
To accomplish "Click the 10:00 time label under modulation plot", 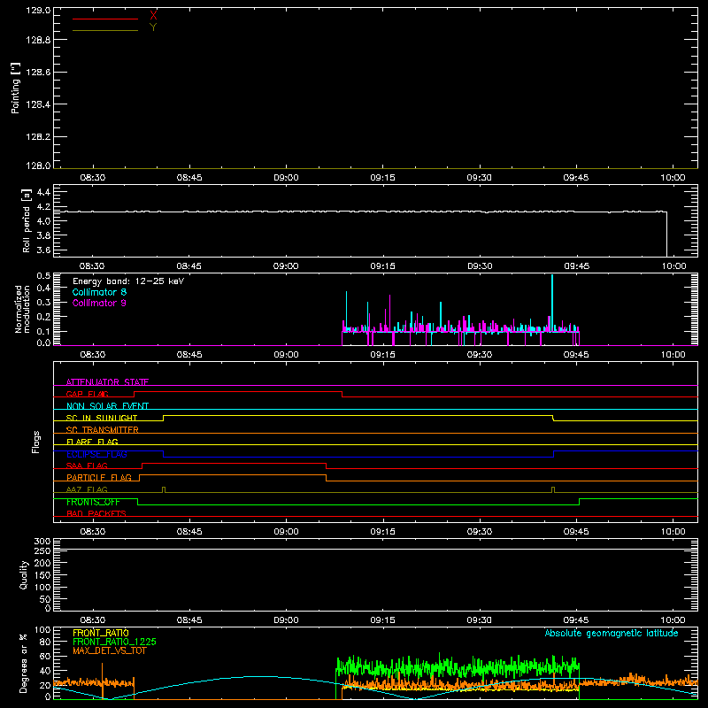I will [x=673, y=355].
